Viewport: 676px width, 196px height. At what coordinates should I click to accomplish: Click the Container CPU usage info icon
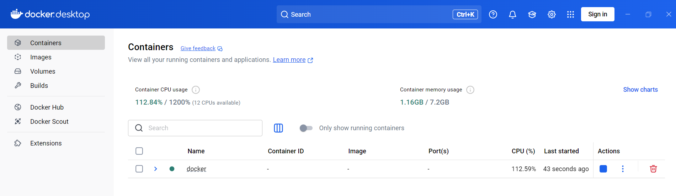coord(196,90)
